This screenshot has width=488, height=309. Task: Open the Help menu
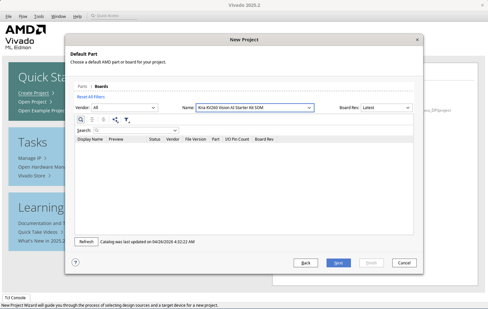tap(77, 16)
